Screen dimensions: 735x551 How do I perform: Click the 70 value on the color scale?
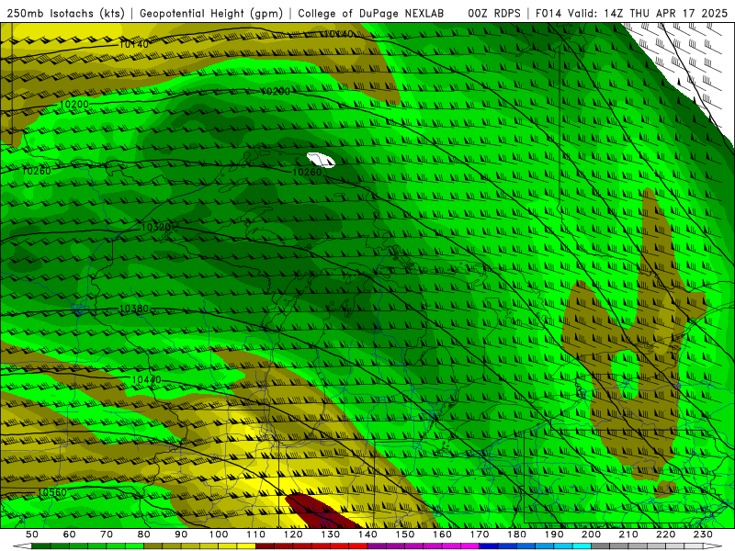click(x=107, y=534)
